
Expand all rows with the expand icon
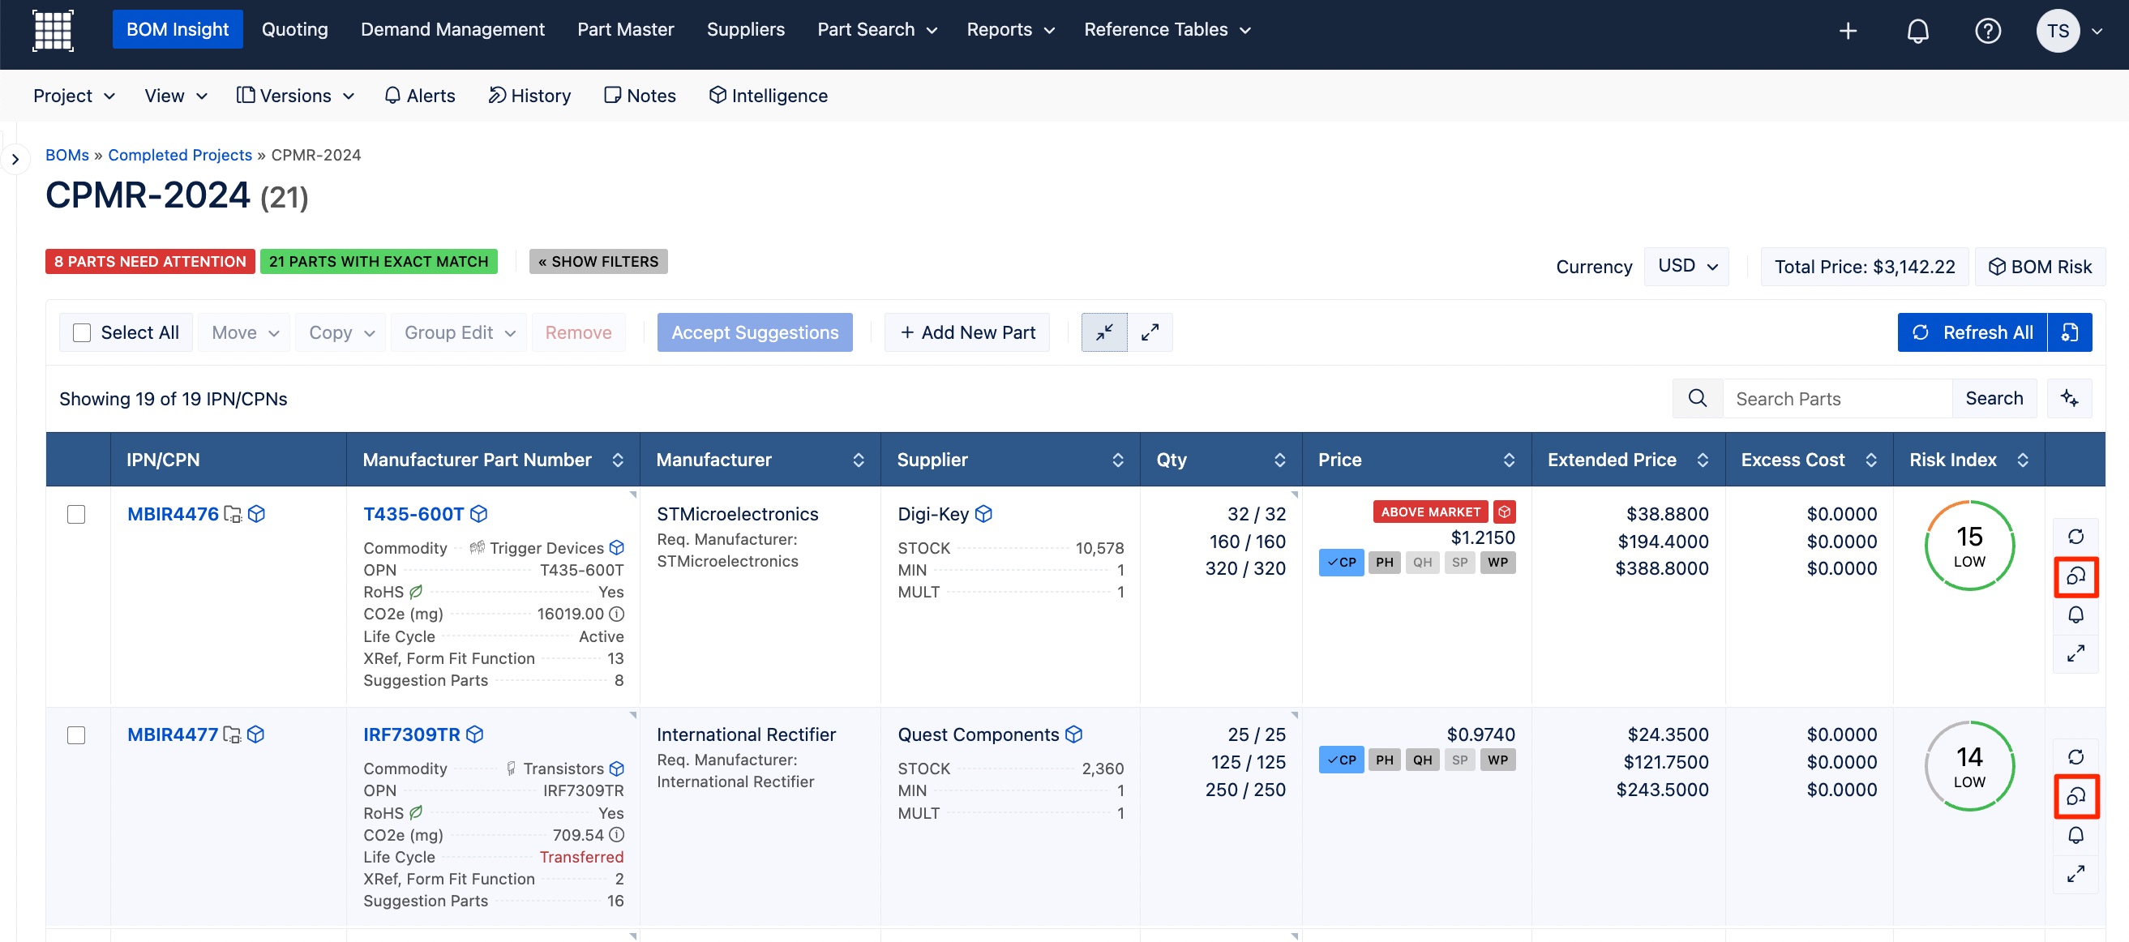coord(1150,332)
